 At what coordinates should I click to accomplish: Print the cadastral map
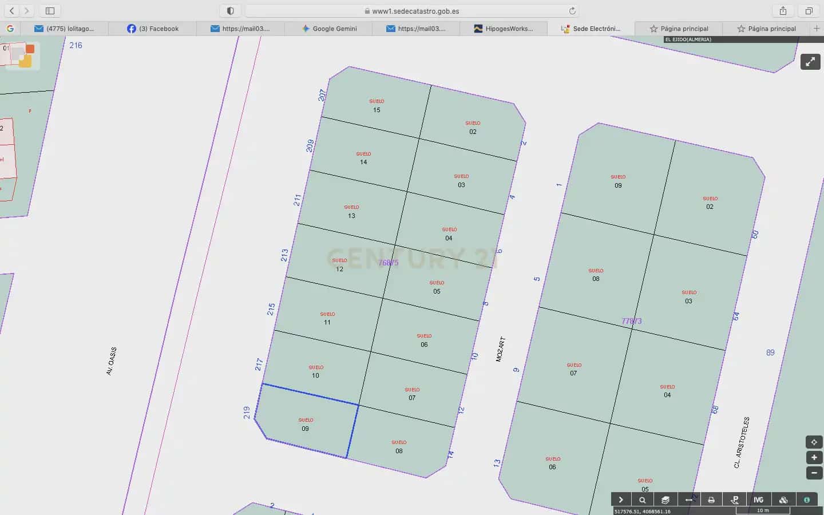click(x=711, y=500)
